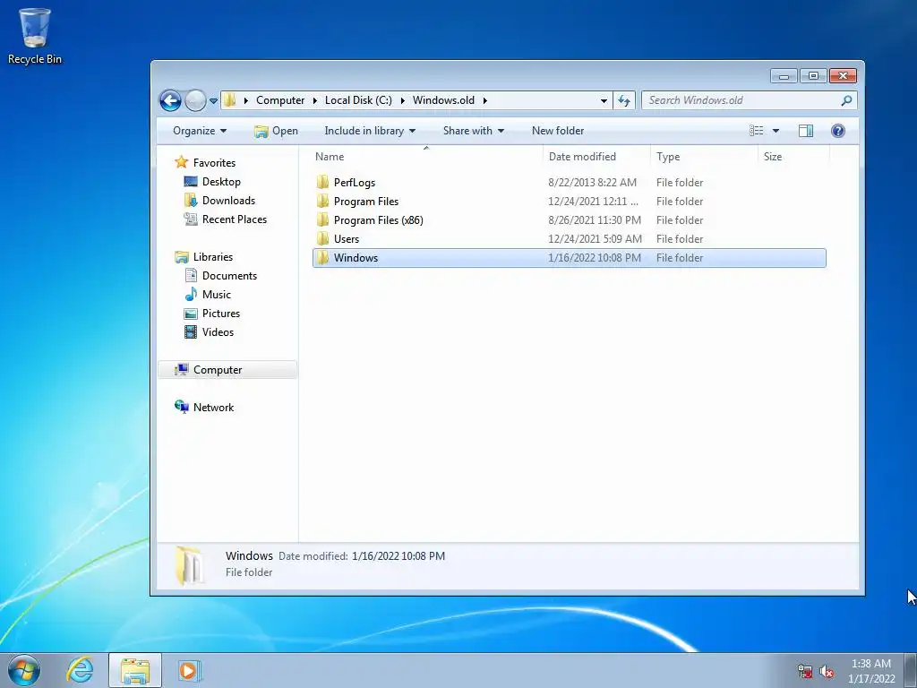This screenshot has width=917, height=688.
Task: Click the Windows folder icon in list
Action: click(322, 257)
